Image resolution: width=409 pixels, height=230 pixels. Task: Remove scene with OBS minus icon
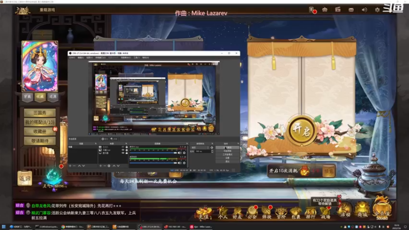tap(74, 166)
